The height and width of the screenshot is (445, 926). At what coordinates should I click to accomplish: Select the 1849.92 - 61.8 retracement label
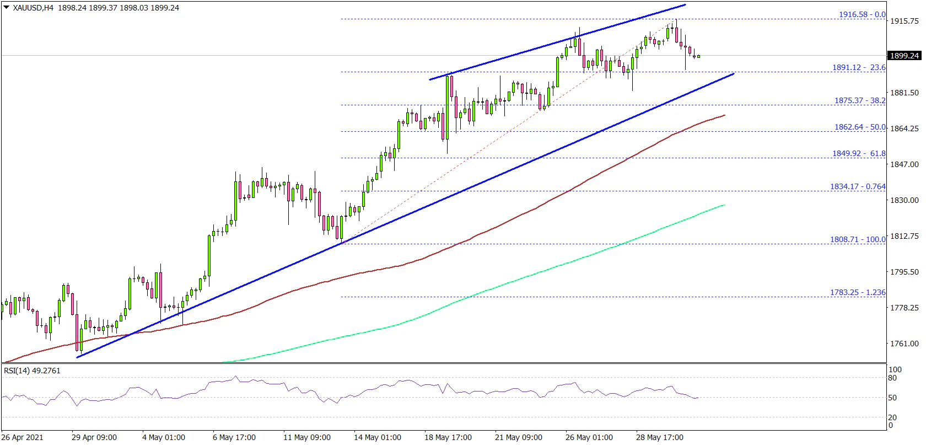[x=858, y=153]
